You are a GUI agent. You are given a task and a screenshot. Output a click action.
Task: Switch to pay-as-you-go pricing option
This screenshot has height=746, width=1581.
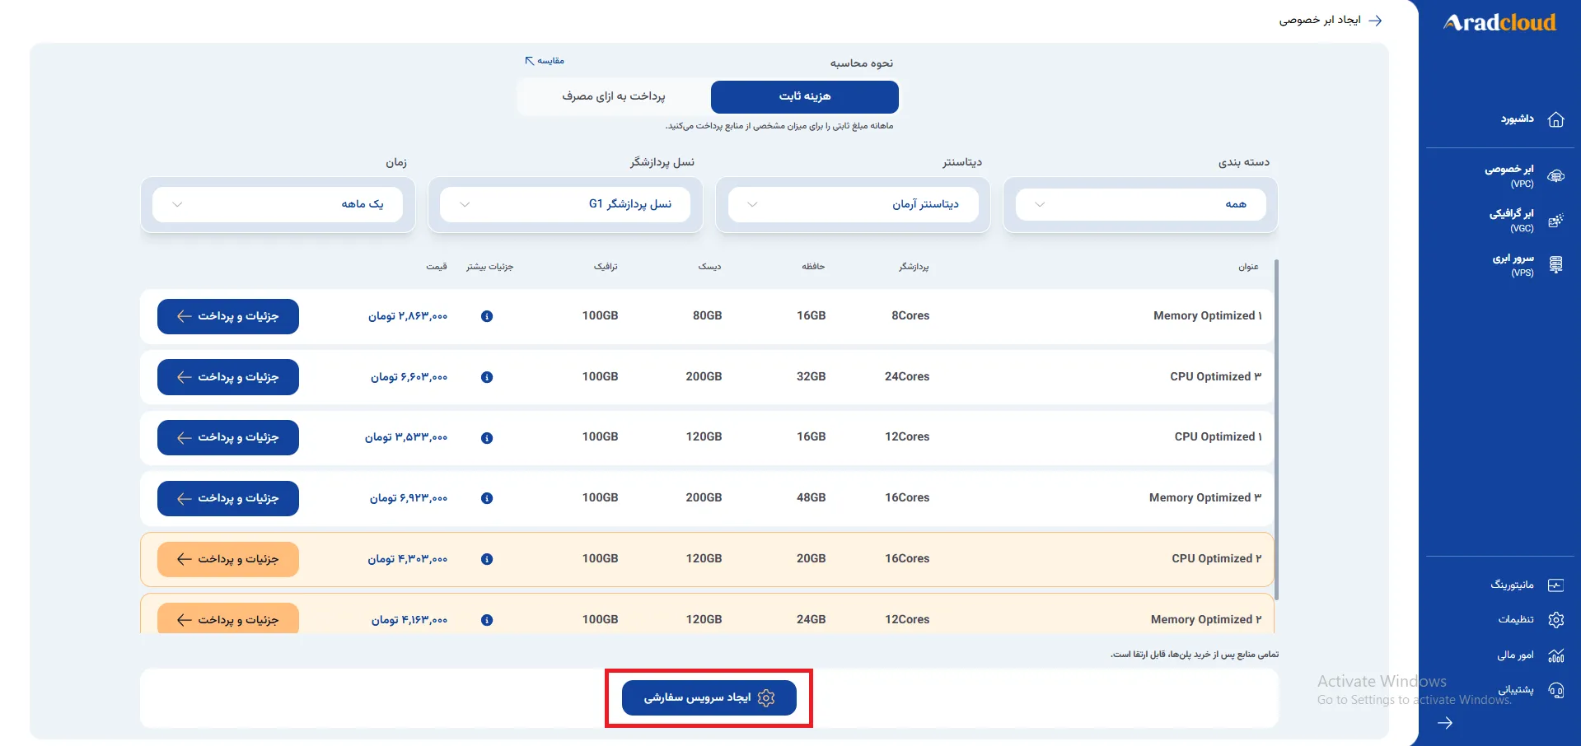pos(614,97)
